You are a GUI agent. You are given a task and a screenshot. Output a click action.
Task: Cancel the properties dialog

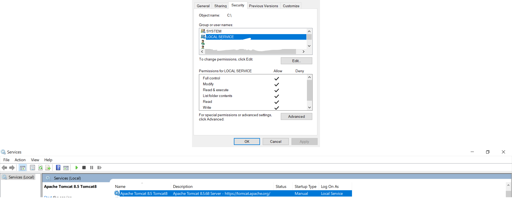(x=276, y=142)
